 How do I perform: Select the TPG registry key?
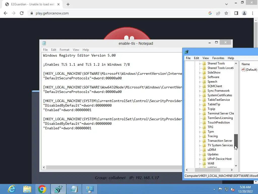(x=210, y=127)
